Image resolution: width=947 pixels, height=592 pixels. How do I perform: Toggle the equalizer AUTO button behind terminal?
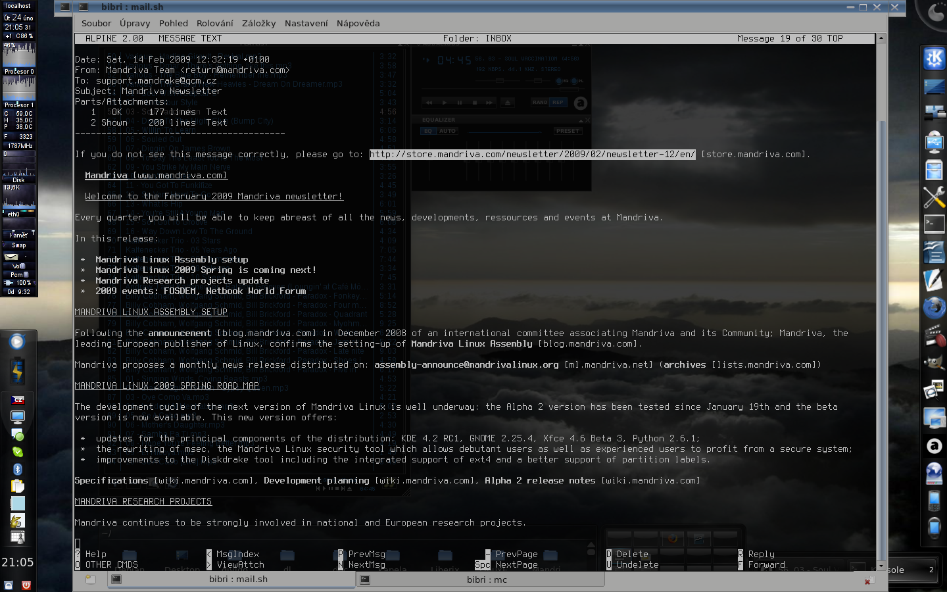tap(447, 131)
